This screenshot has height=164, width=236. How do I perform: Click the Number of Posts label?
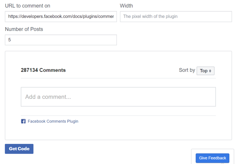[x=24, y=29]
